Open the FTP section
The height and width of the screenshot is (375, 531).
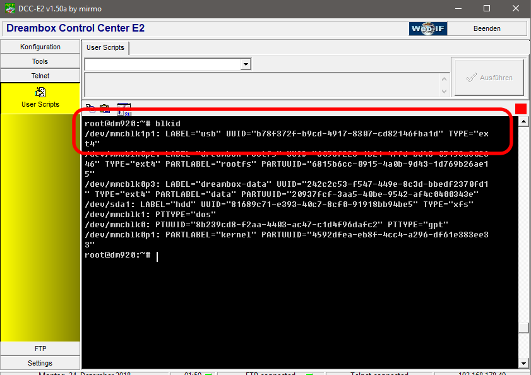40,348
